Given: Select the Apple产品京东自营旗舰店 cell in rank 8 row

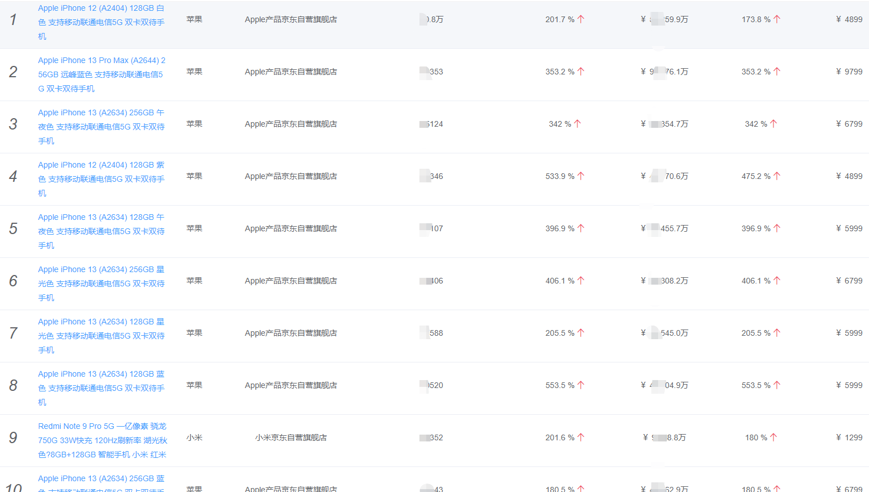Looking at the screenshot, I should pos(291,385).
